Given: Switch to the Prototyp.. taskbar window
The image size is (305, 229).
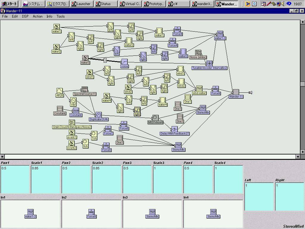Looking at the screenshot, I should click(x=154, y=4).
